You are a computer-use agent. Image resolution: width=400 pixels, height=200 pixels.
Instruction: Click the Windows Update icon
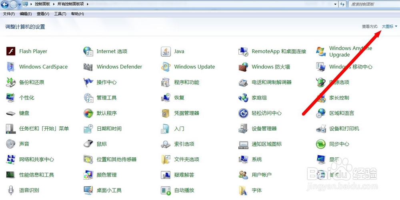click(166, 67)
